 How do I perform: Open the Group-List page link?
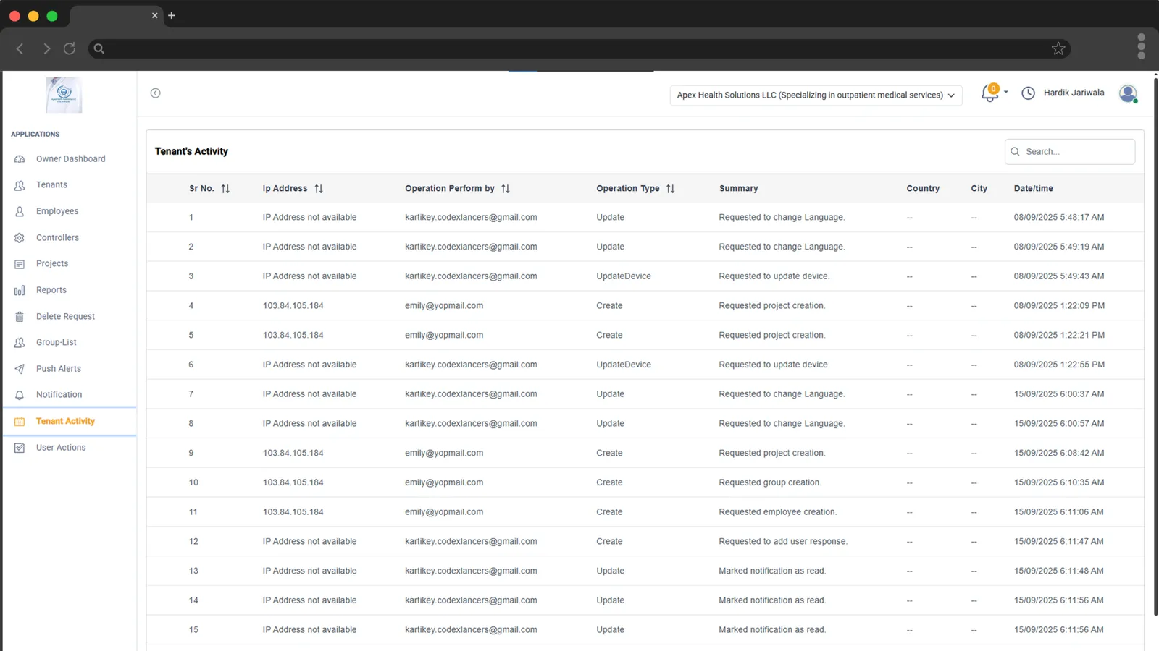pyautogui.click(x=57, y=343)
